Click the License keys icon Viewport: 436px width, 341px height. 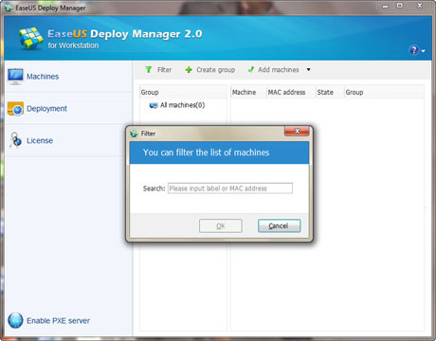15,140
